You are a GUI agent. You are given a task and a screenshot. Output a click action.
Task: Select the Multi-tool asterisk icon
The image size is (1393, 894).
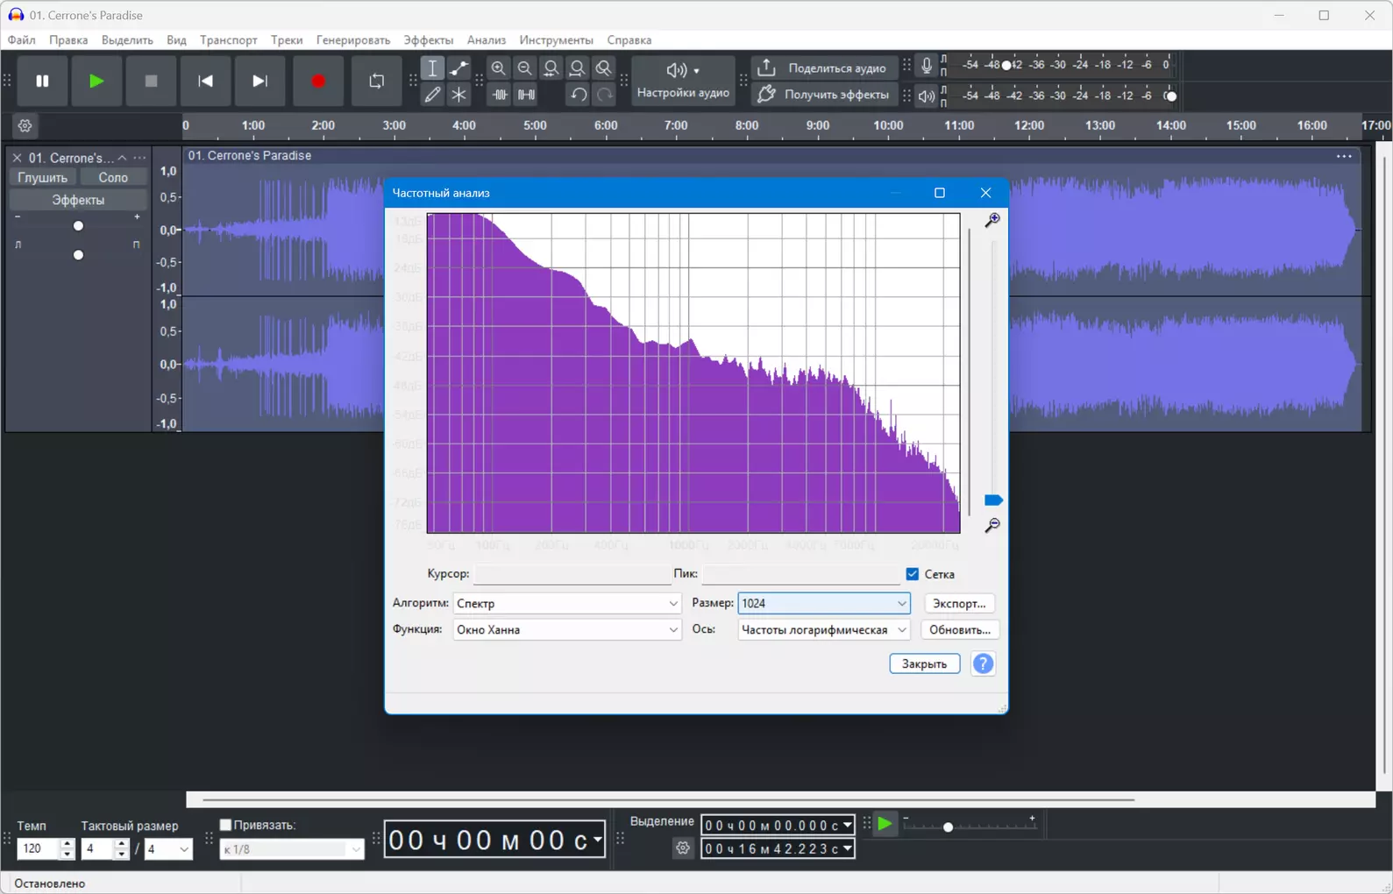(x=458, y=94)
